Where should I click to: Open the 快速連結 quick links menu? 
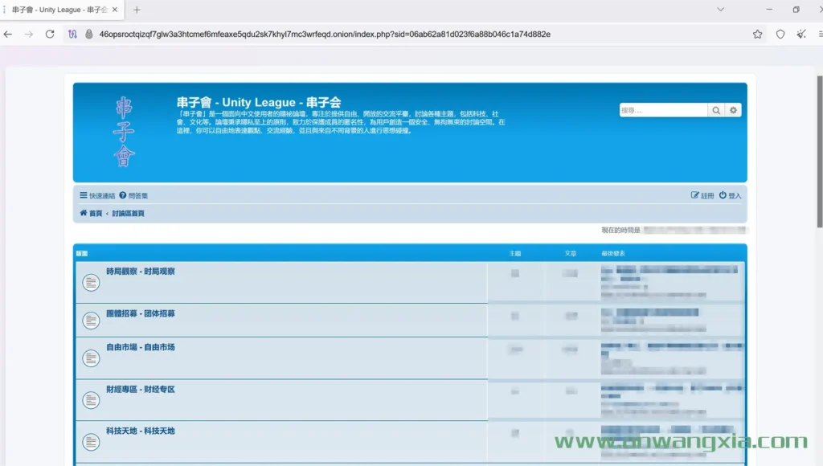(x=97, y=196)
